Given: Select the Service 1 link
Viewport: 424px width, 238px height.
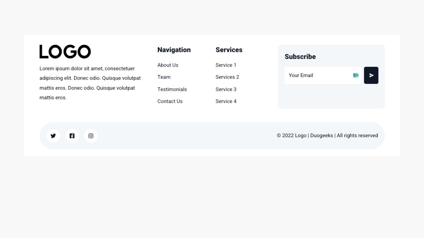Looking at the screenshot, I should (226, 65).
